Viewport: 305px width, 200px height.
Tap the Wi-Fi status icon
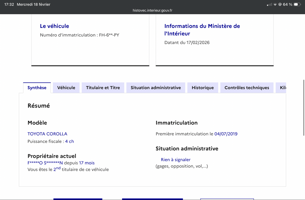click(x=275, y=5)
